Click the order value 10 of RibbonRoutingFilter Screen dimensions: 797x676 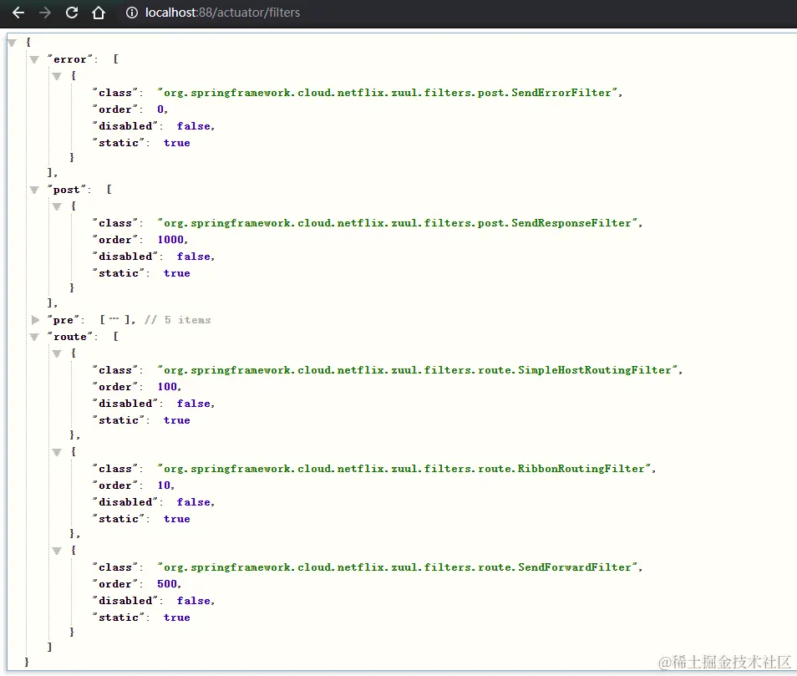[164, 485]
